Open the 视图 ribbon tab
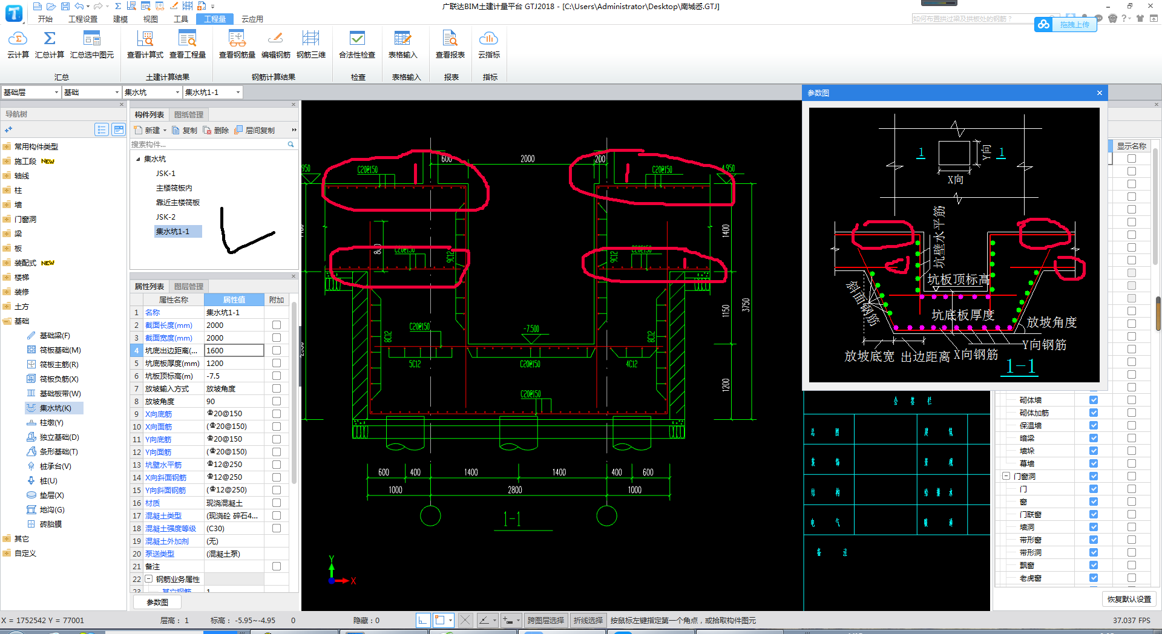The image size is (1162, 634). [151, 19]
